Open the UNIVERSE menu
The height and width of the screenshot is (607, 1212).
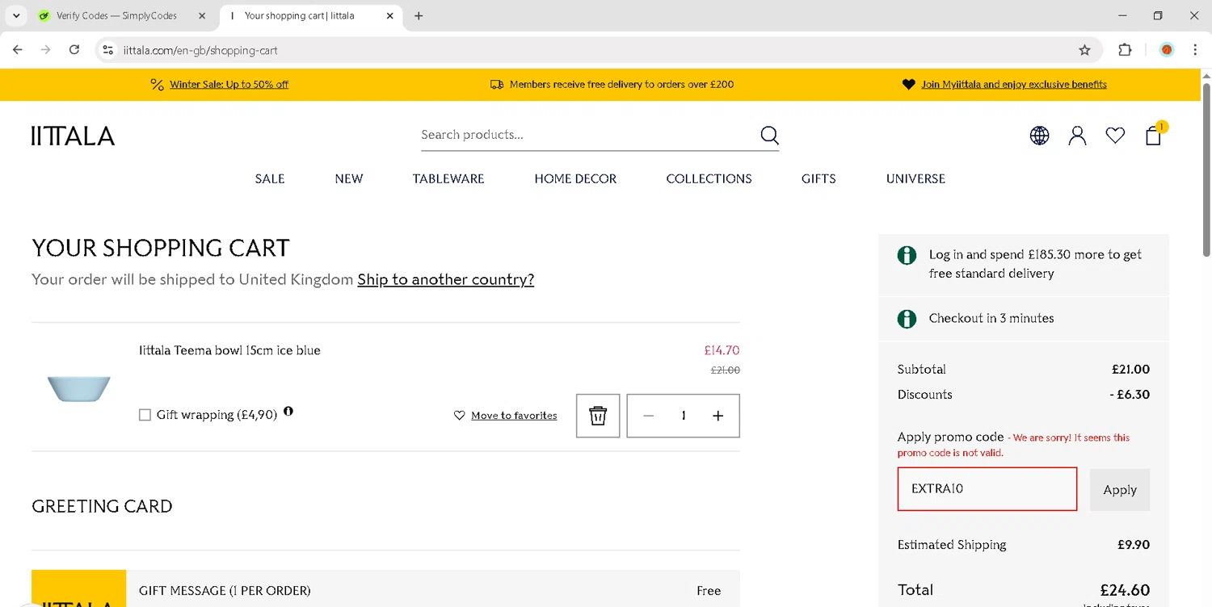(x=915, y=179)
